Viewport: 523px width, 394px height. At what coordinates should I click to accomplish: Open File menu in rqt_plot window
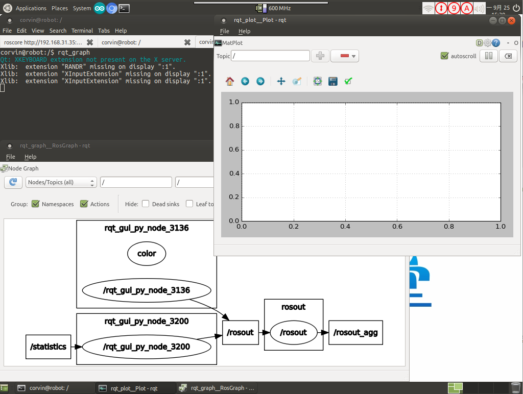[225, 31]
